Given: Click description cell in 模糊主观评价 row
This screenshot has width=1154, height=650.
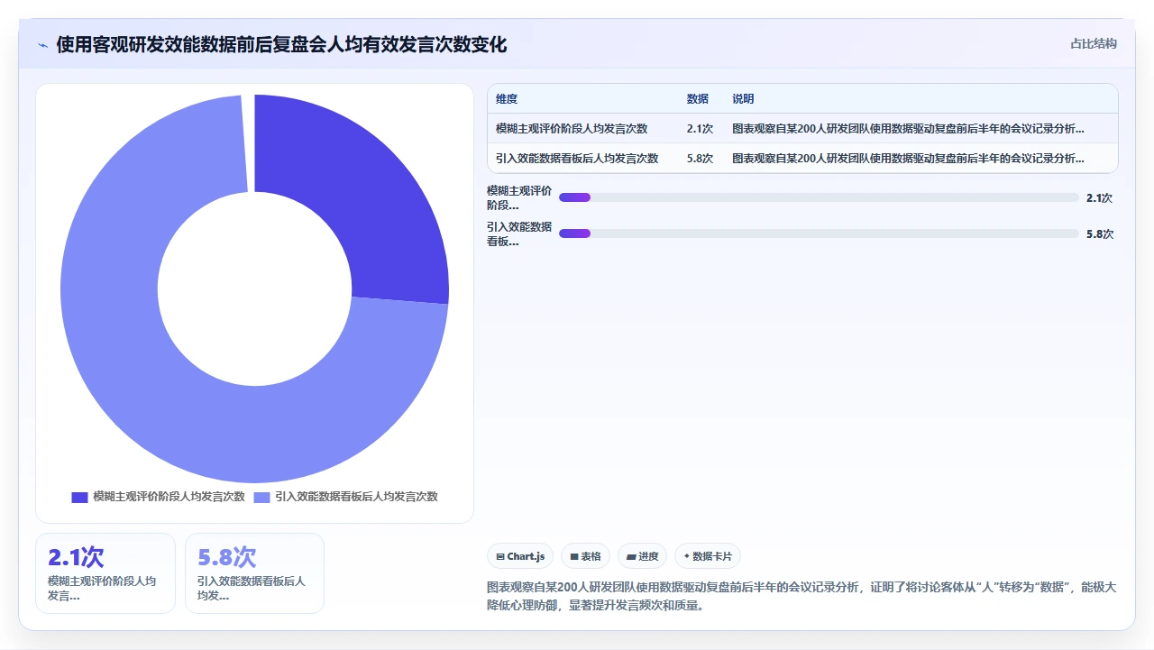Looking at the screenshot, I should click(x=908, y=129).
